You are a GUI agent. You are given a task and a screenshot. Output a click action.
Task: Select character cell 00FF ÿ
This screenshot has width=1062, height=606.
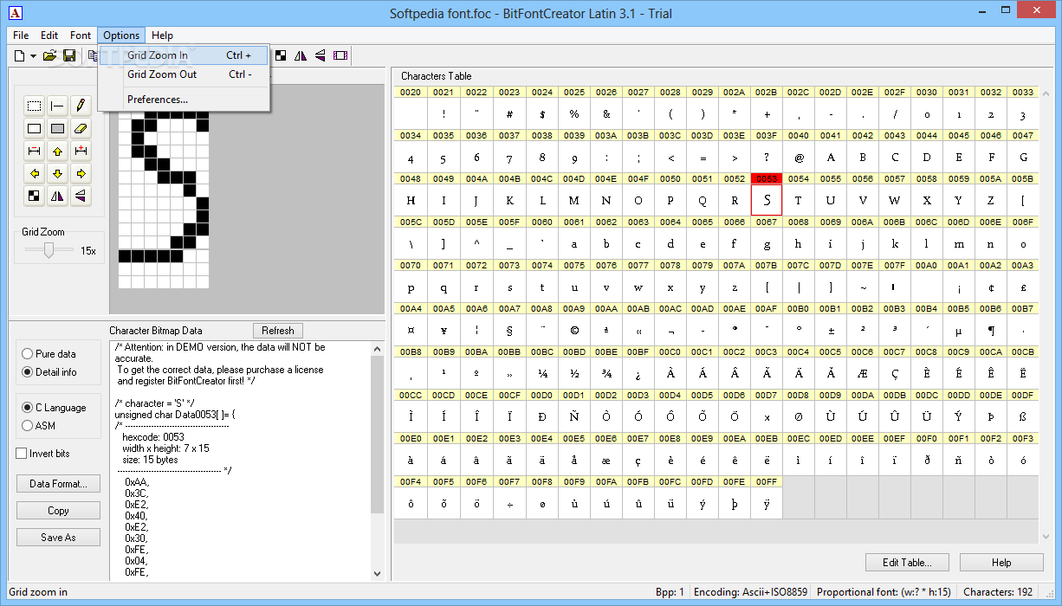[766, 503]
